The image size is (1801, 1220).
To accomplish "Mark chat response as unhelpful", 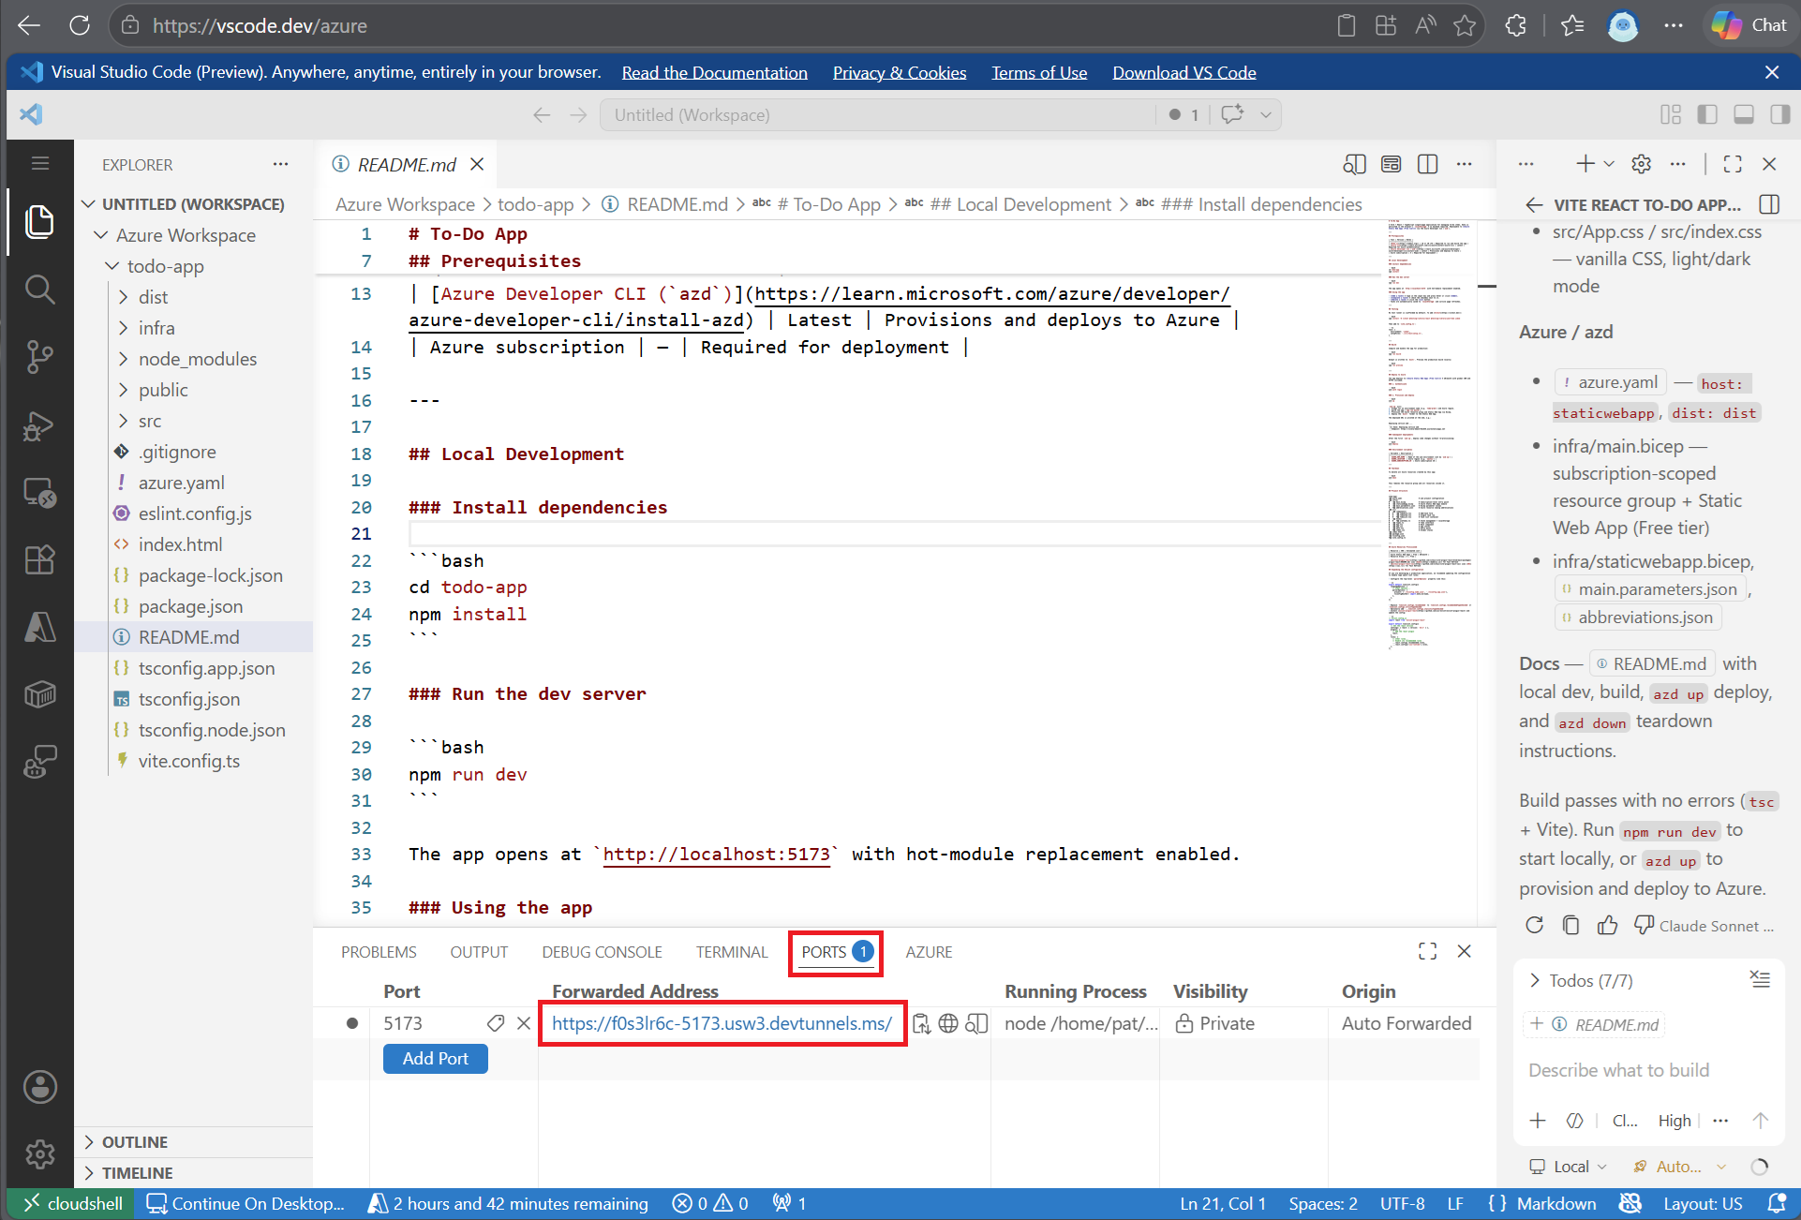I will coord(1644,925).
